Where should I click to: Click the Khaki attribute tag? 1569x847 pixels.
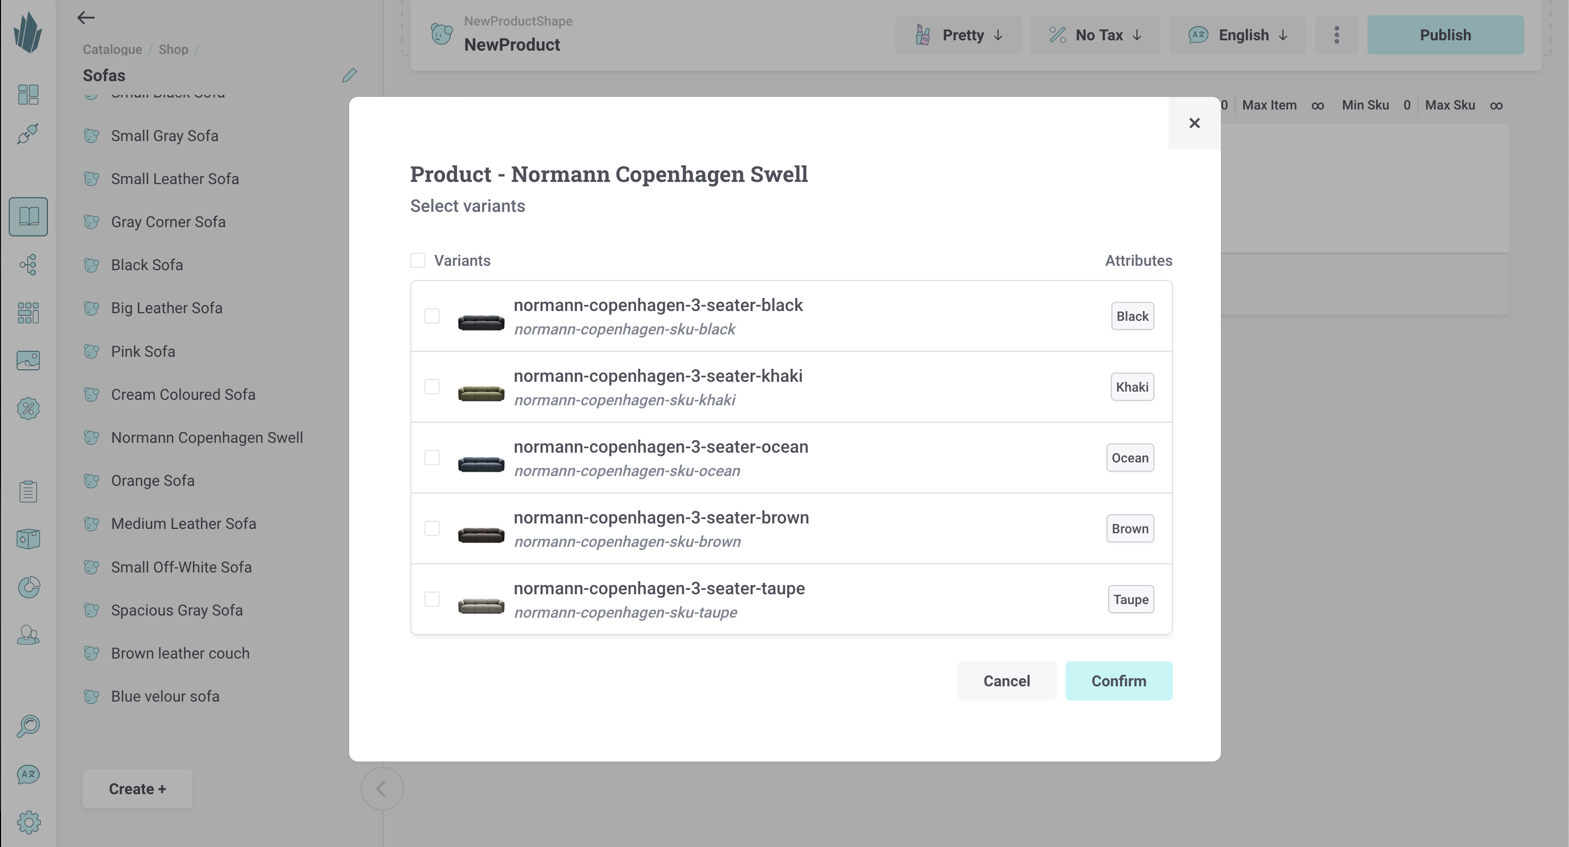(1132, 387)
